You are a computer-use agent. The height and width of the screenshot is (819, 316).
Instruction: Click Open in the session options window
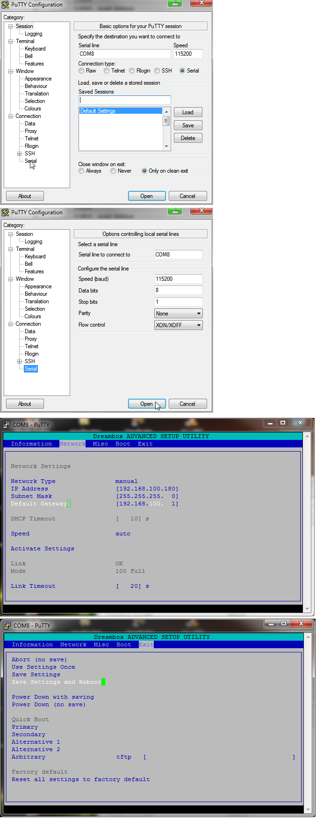(x=147, y=196)
